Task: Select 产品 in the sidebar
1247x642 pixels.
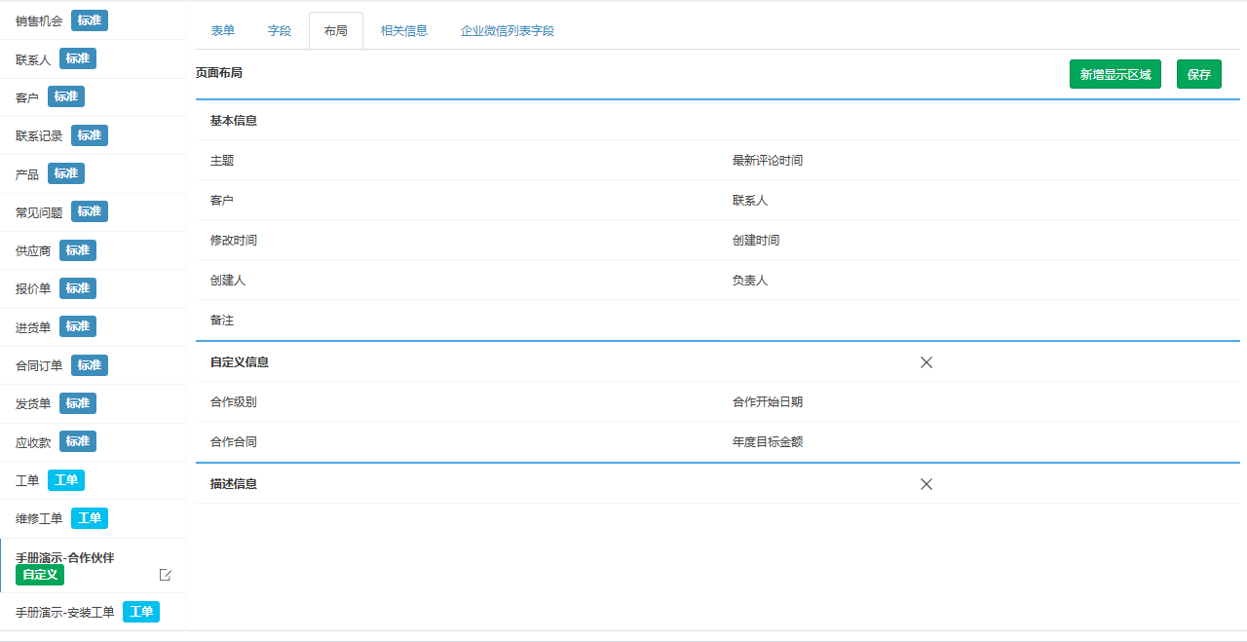Action: [94, 173]
